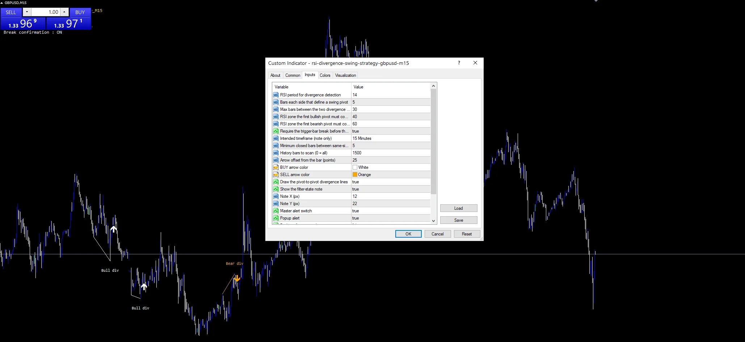
Task: Click boolean icon beside Show filter-state note
Action: [x=275, y=189]
